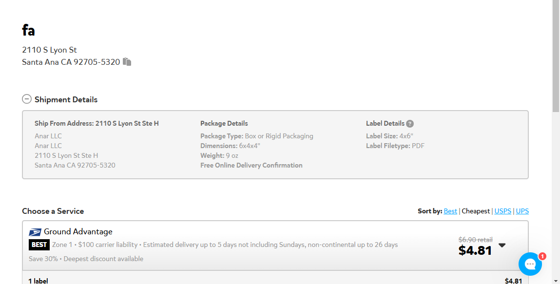The width and height of the screenshot is (560, 284).
Task: Filter services by UPS
Action: pos(522,211)
